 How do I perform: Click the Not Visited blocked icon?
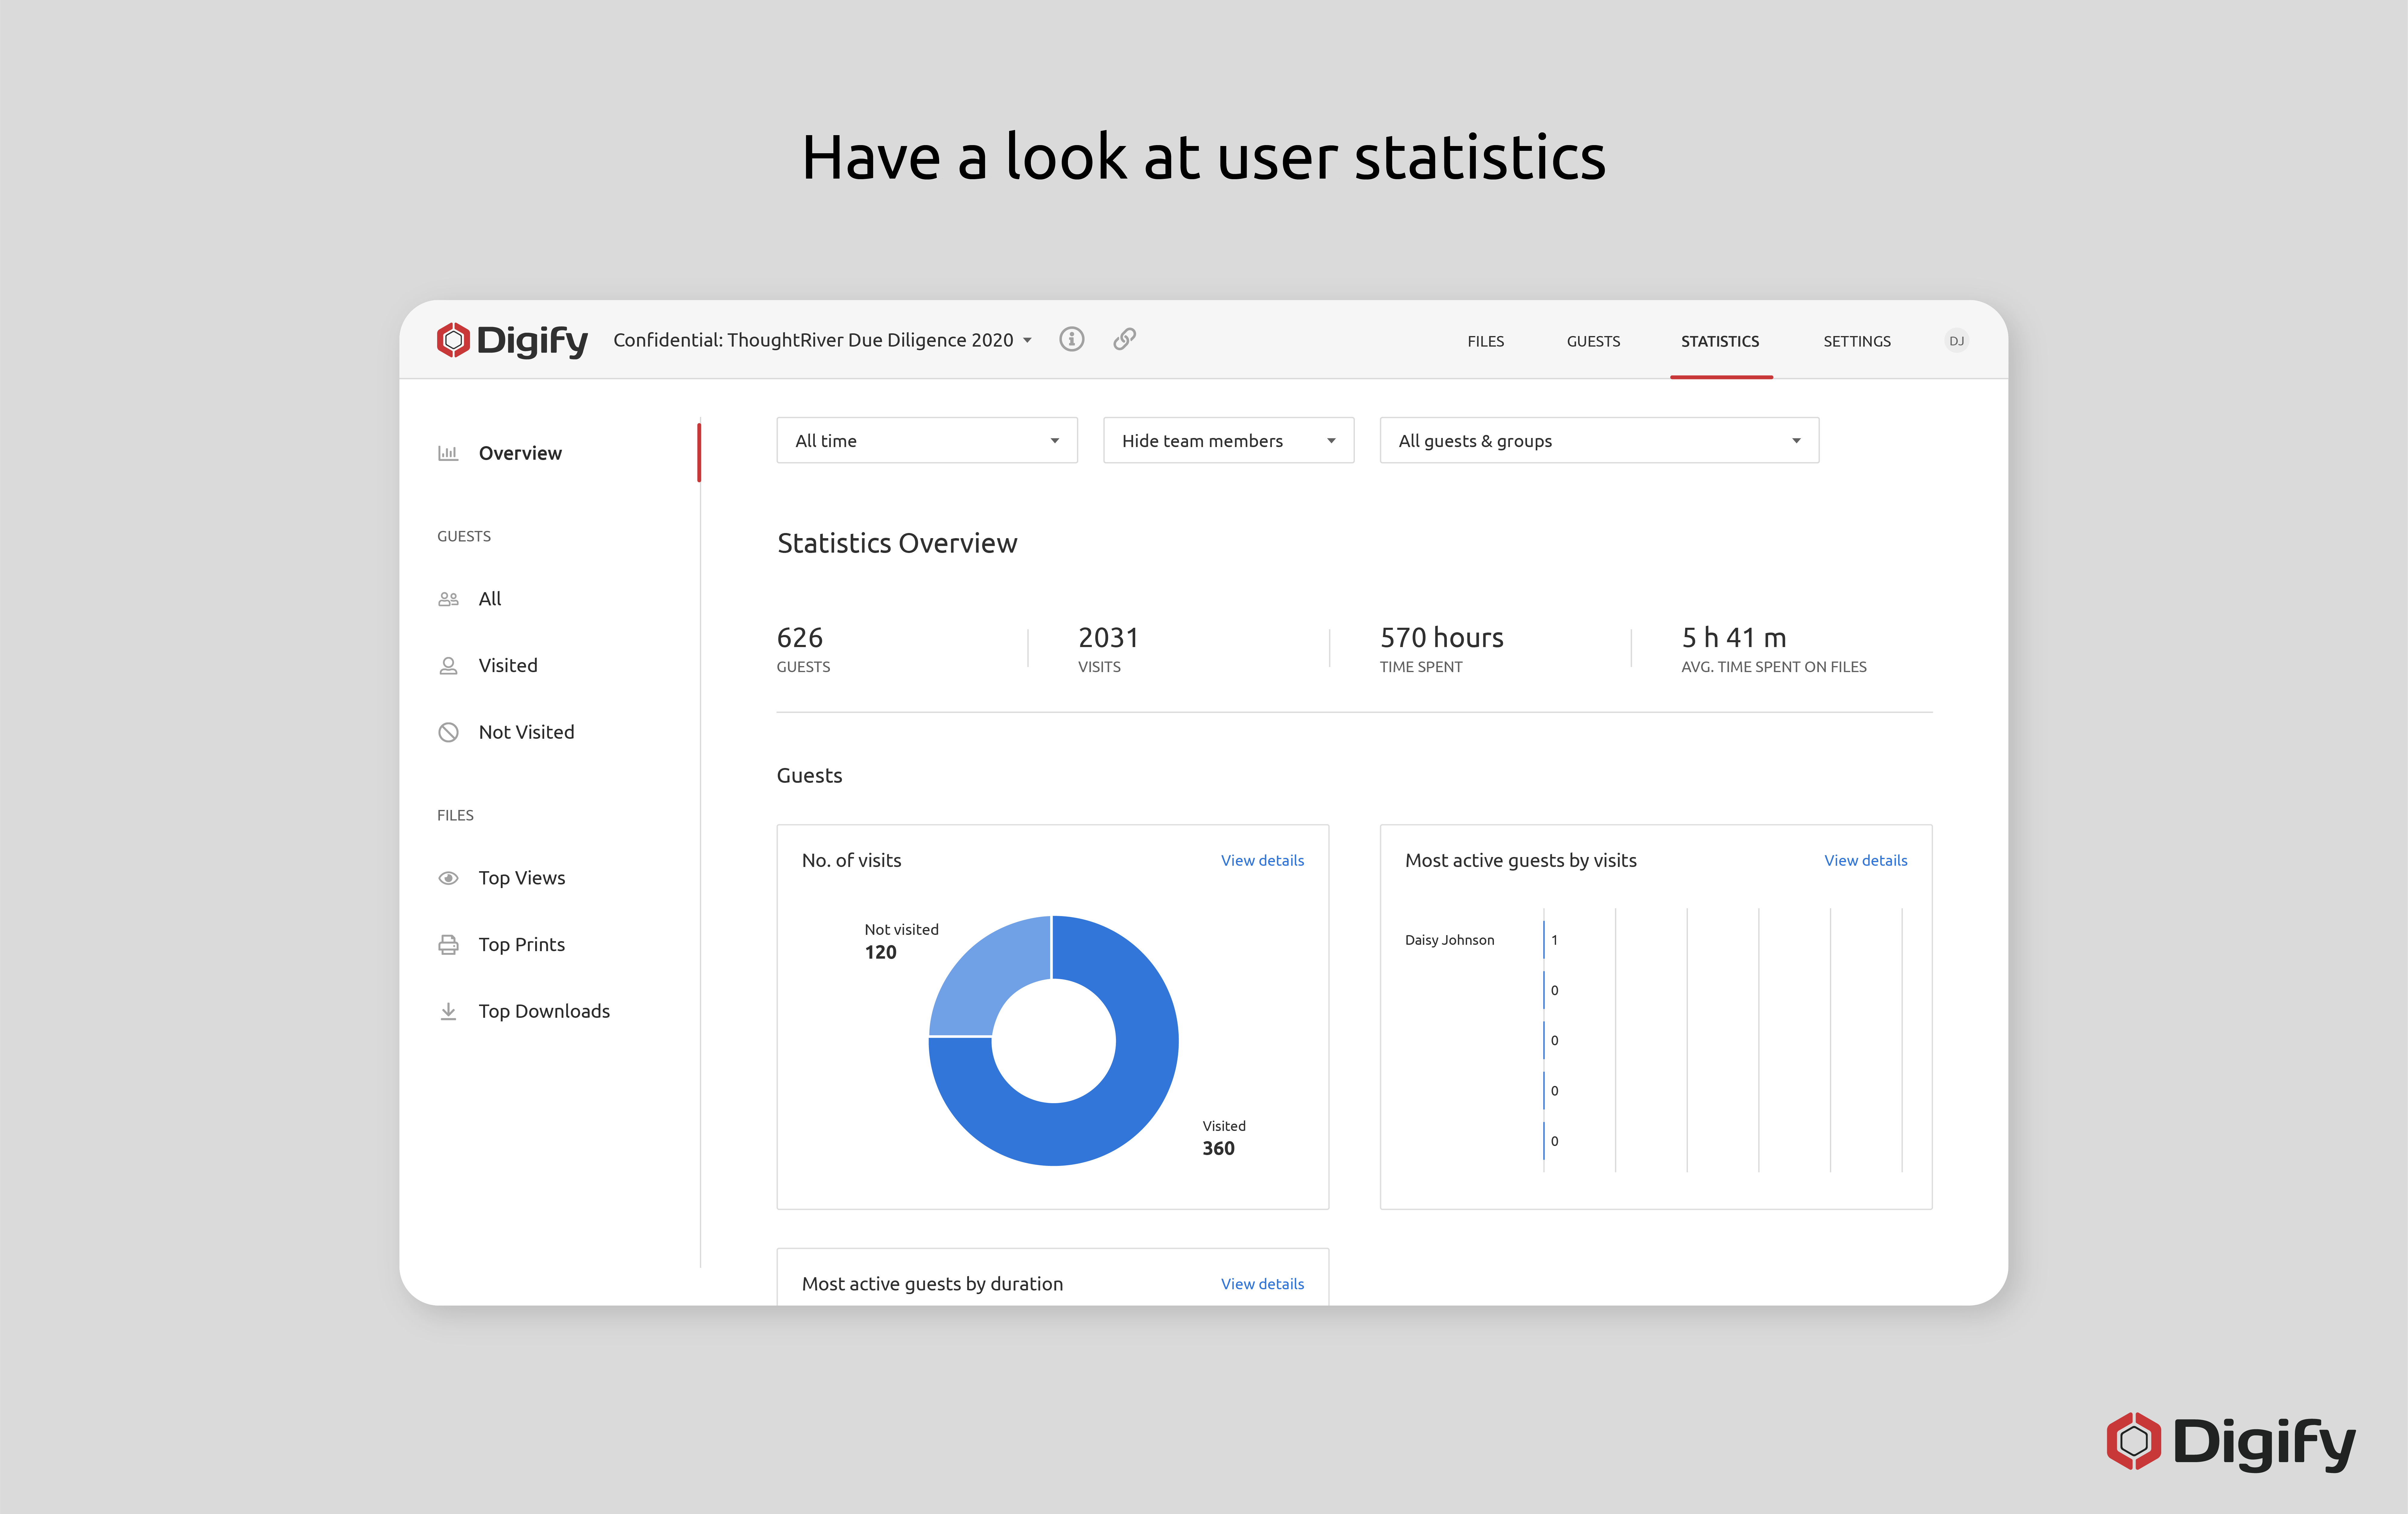tap(448, 732)
